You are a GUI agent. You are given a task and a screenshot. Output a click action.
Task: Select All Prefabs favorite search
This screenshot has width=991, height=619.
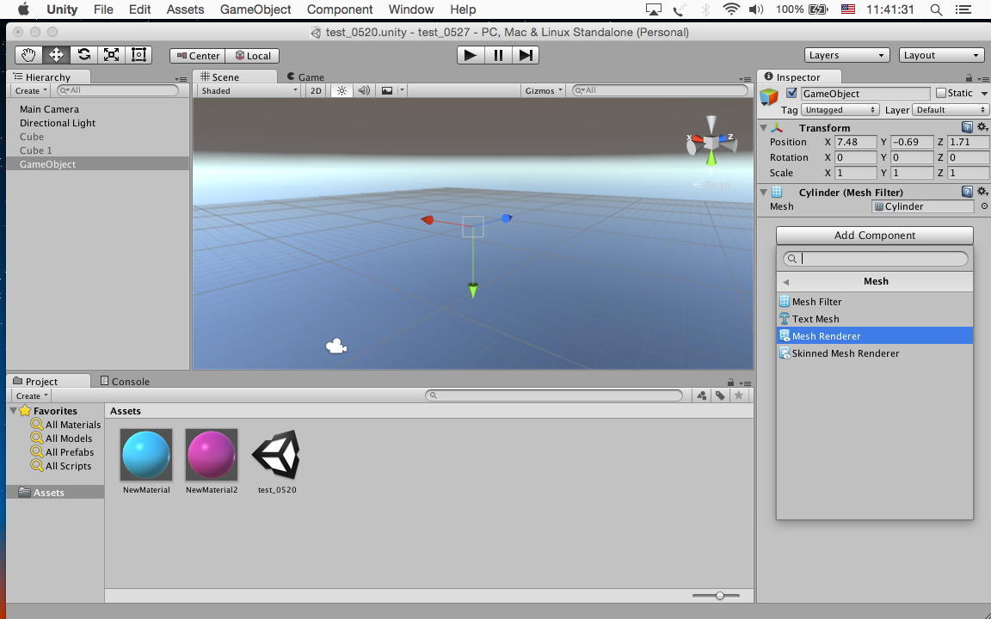63,452
